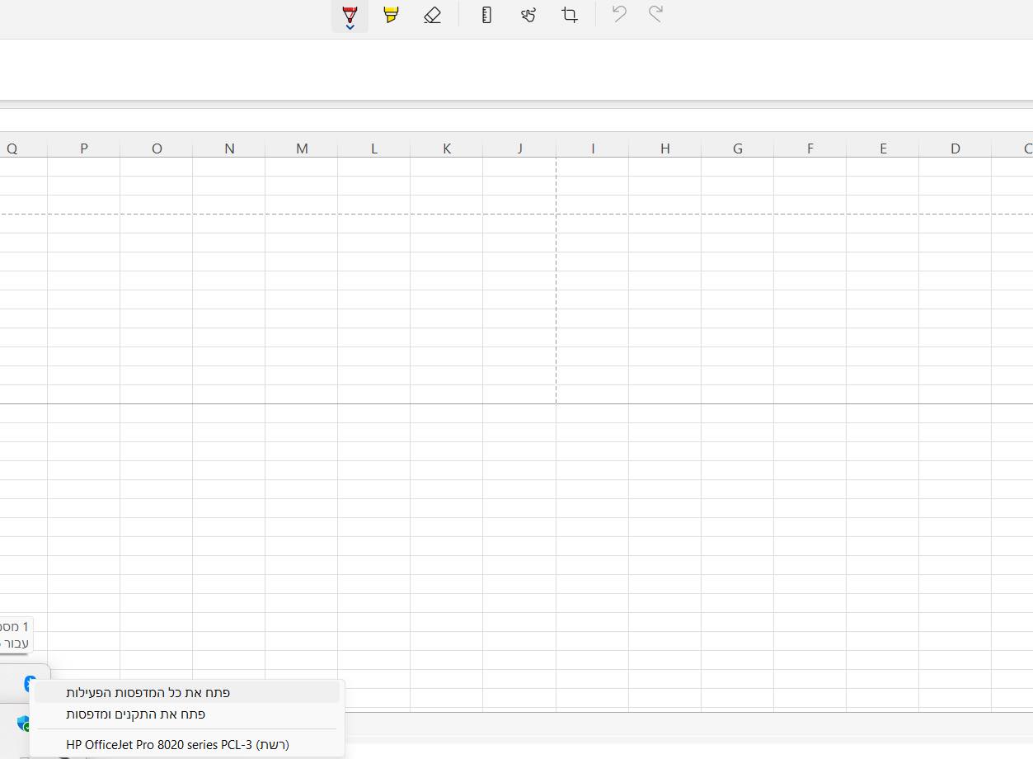Click the column F header
The height and width of the screenshot is (759, 1033).
click(x=810, y=148)
